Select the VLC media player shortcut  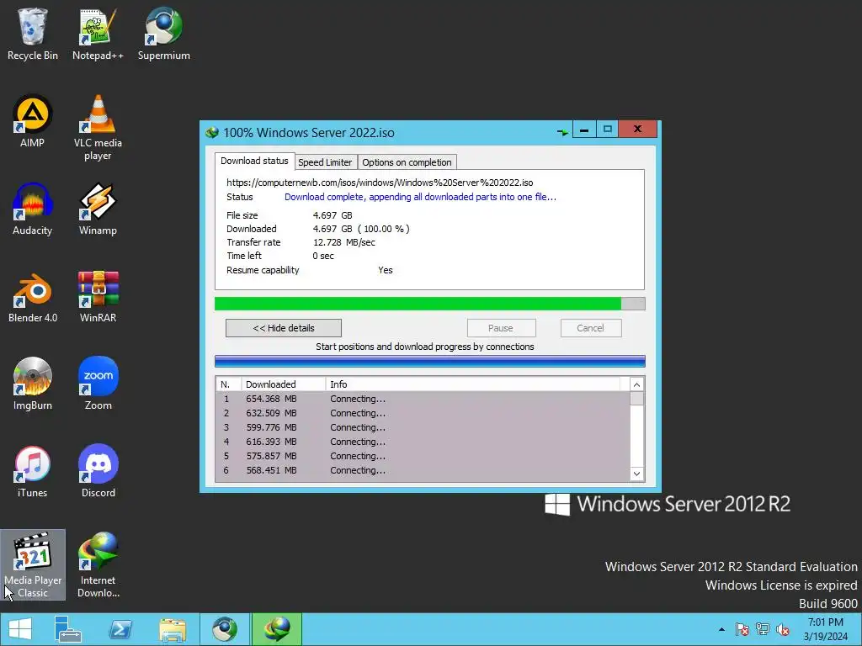point(98,128)
